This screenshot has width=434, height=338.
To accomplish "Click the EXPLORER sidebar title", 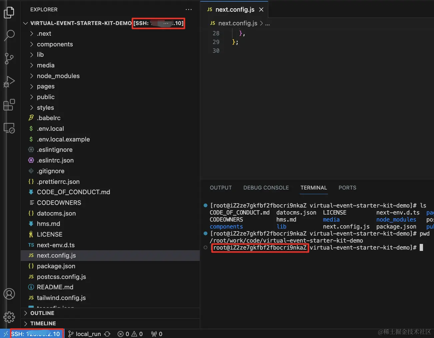I will [x=44, y=10].
